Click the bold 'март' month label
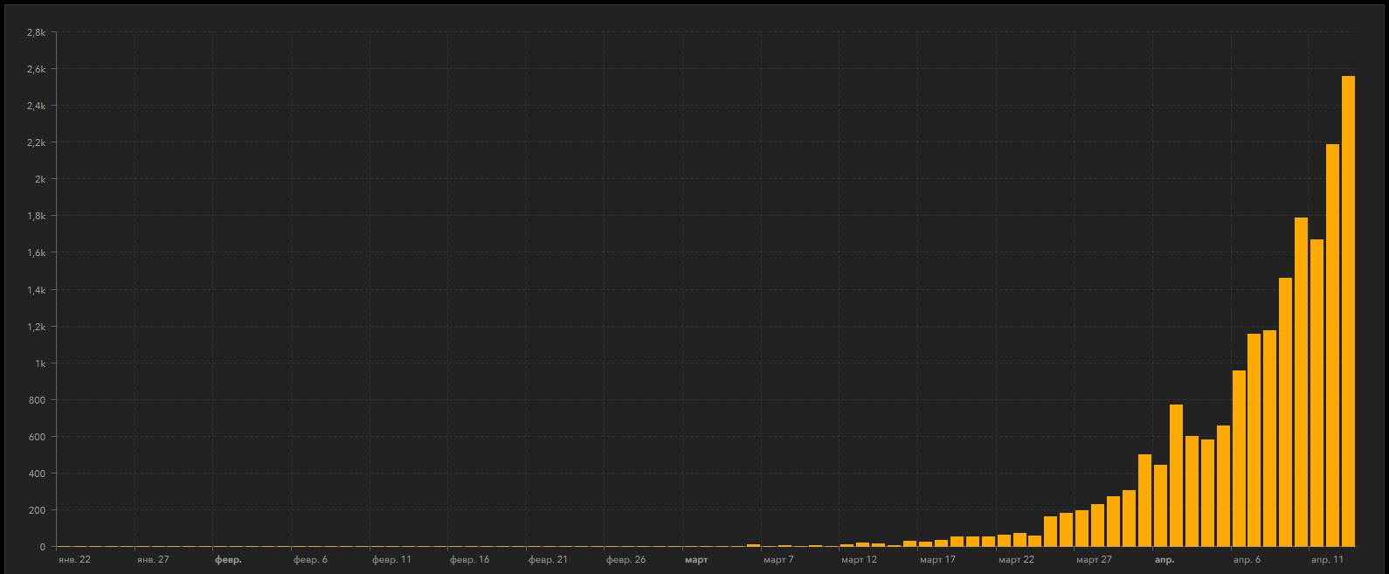The image size is (1389, 574). click(x=696, y=560)
